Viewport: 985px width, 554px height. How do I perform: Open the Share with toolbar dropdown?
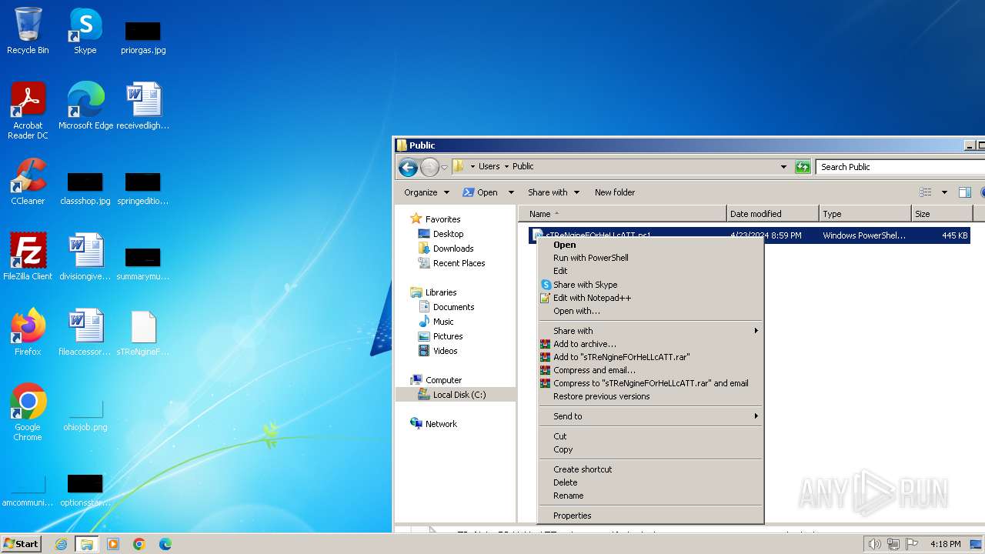point(553,192)
